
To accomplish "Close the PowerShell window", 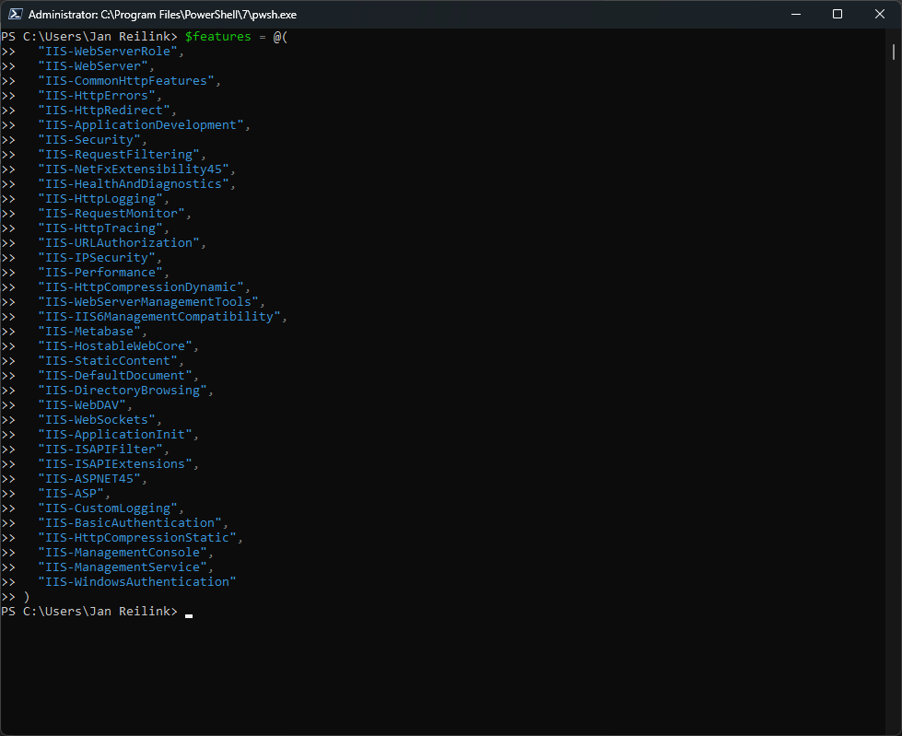I will pos(880,15).
